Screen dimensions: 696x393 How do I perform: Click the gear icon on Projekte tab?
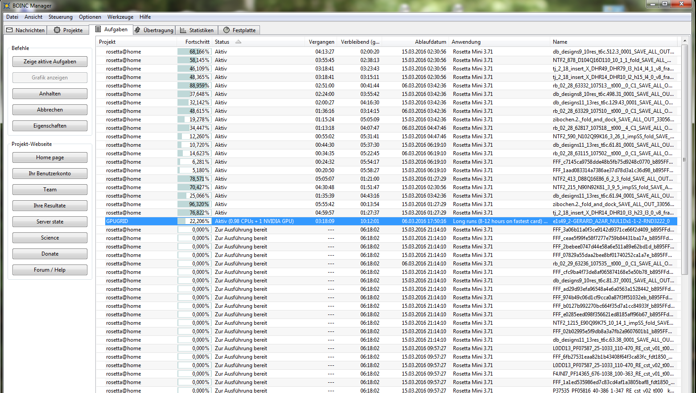[57, 30]
